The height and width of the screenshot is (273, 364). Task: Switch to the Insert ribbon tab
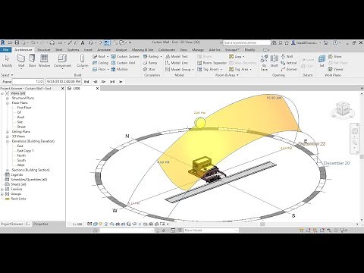tap(88, 50)
